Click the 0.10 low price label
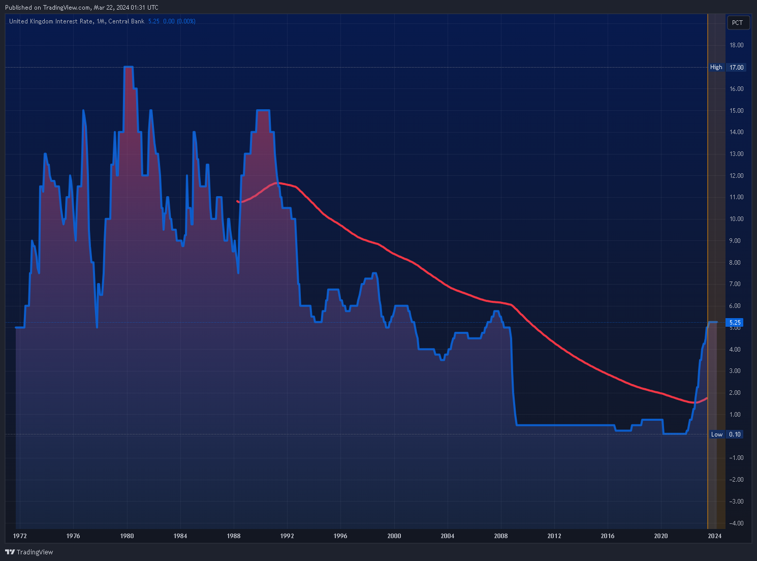This screenshot has height=561, width=757. coord(735,434)
